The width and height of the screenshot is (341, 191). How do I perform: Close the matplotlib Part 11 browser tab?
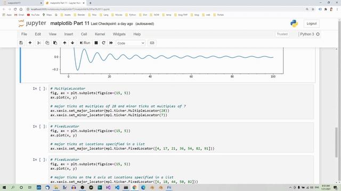coord(84,3)
